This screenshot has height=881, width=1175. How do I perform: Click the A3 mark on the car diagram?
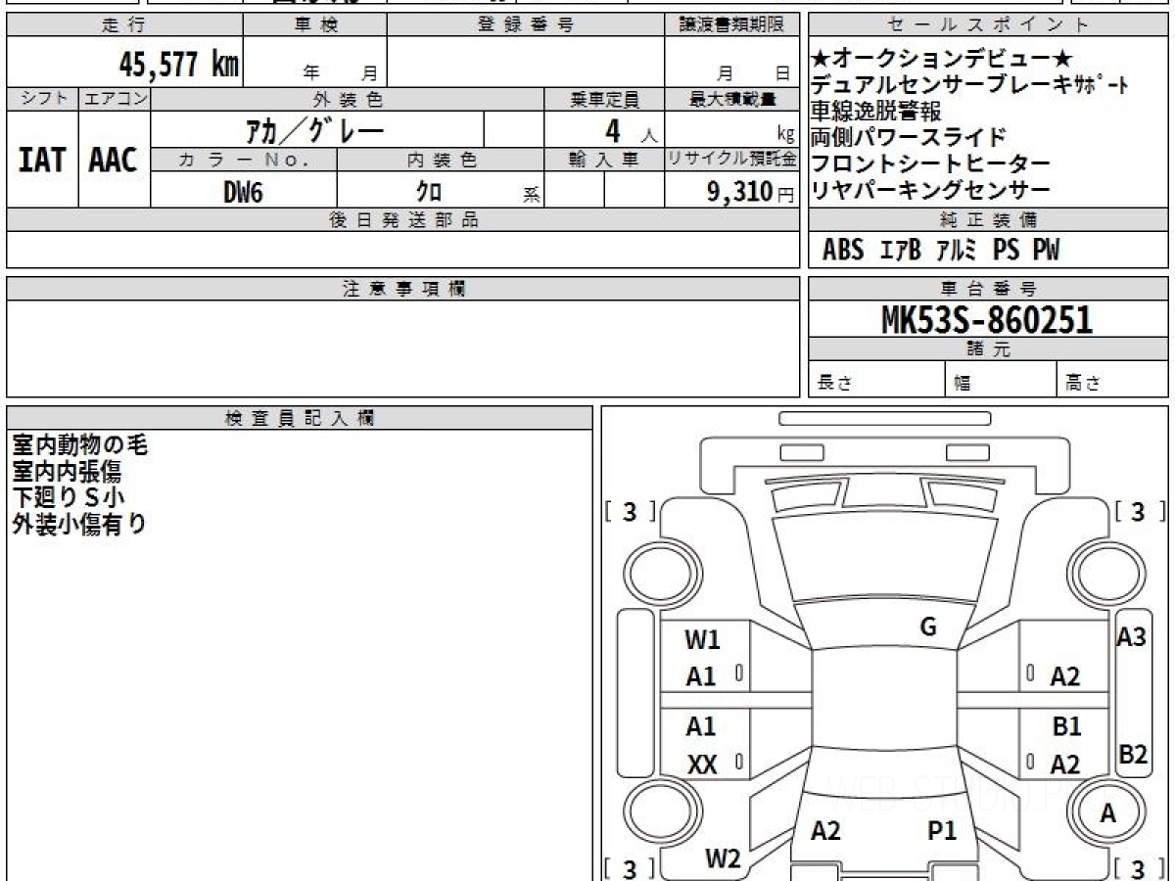[1131, 636]
